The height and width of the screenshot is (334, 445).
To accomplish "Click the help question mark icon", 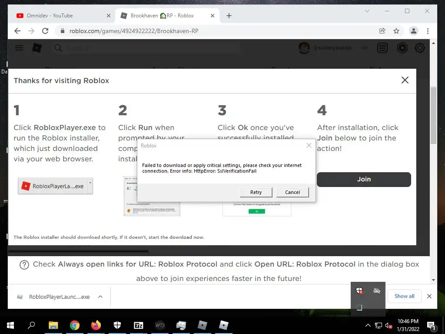I will click(x=24, y=265).
